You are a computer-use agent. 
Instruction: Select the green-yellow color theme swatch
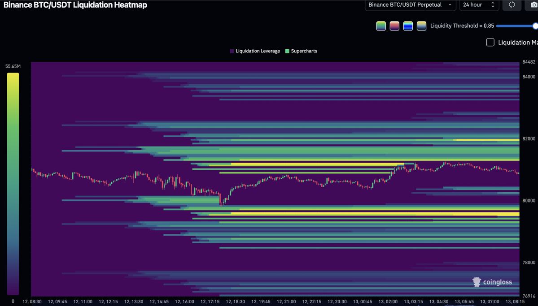pyautogui.click(x=381, y=26)
